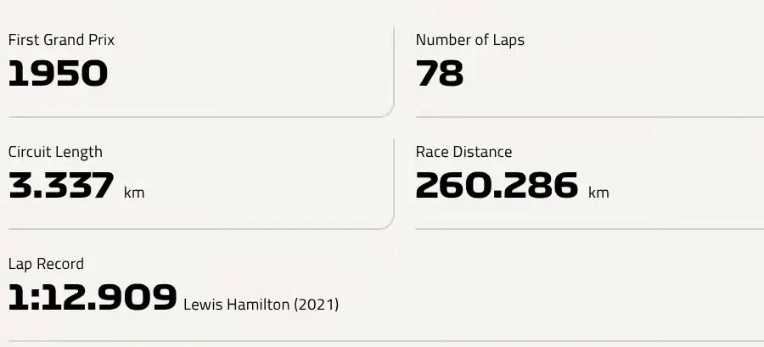Click the Lewis Hamilton (2021) text
The height and width of the screenshot is (347, 764).
pos(261,305)
